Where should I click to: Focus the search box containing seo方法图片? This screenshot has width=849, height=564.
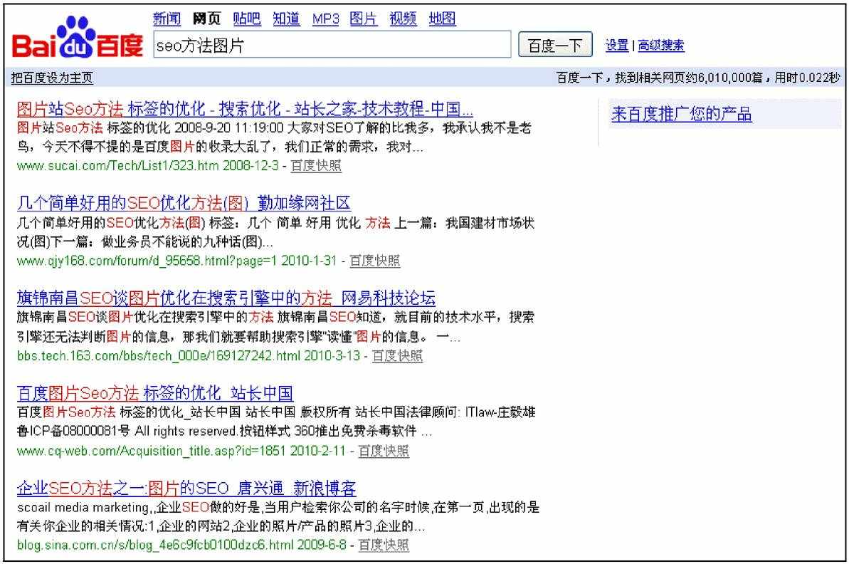tap(332, 45)
